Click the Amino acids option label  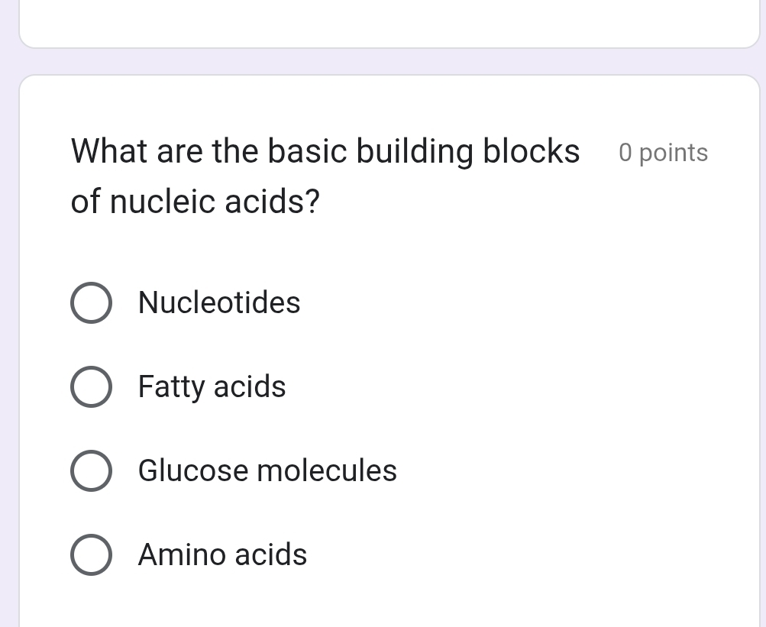coord(221,554)
